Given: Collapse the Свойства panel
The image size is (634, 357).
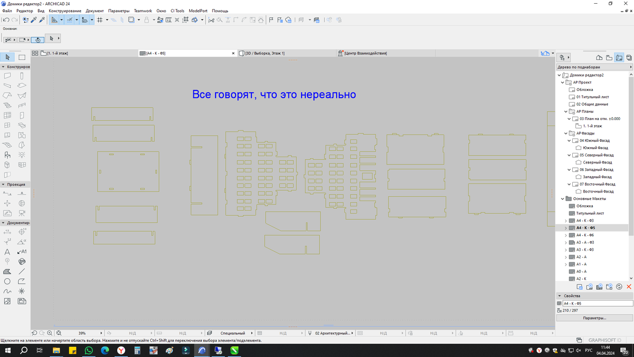Looking at the screenshot, I should pyautogui.click(x=560, y=296).
